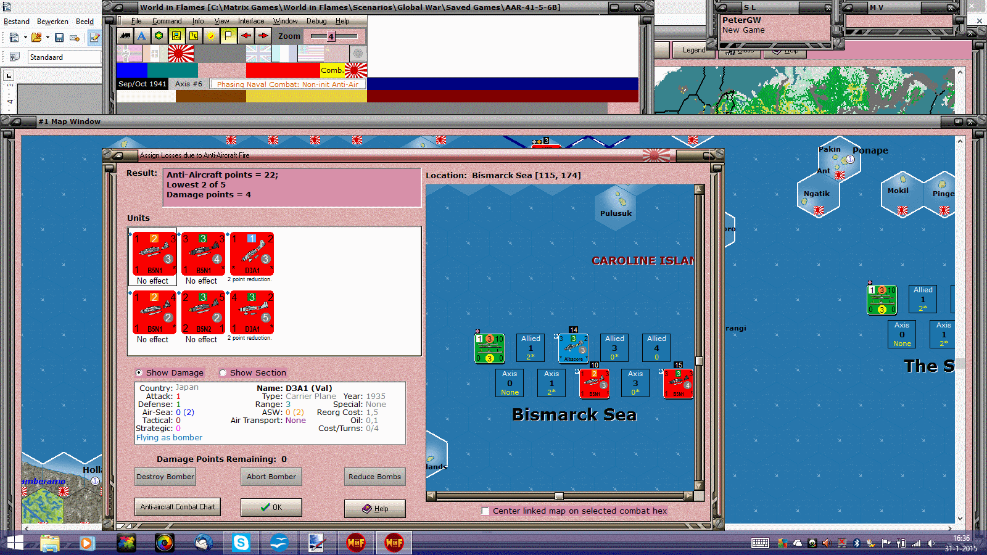Select the top-left B5N1 unit showing No effect
Screen dimensions: 987x555
point(154,254)
